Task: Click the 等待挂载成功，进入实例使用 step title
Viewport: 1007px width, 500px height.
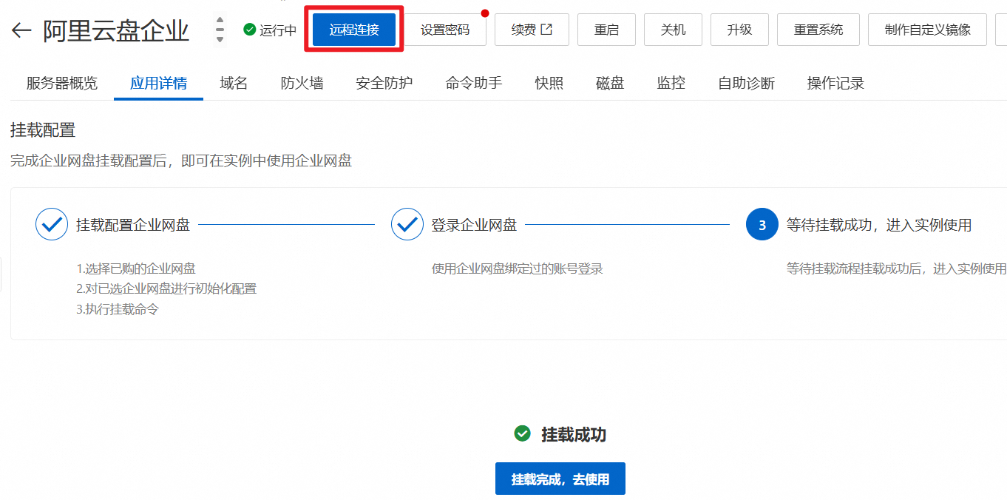Action: click(x=879, y=225)
